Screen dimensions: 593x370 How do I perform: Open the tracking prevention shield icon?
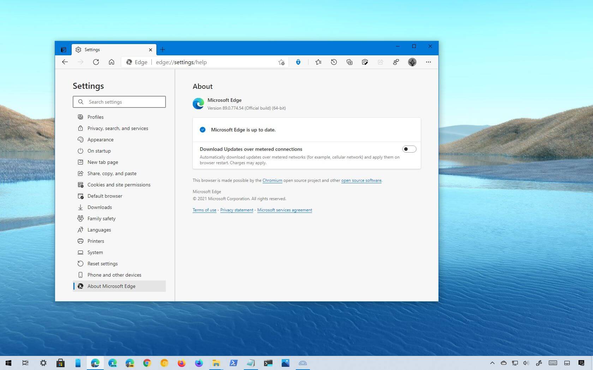298,62
